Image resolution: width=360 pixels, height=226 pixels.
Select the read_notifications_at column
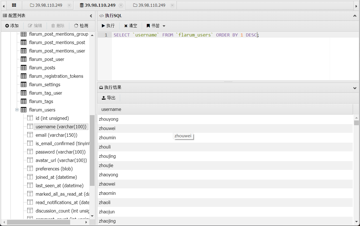62,202
